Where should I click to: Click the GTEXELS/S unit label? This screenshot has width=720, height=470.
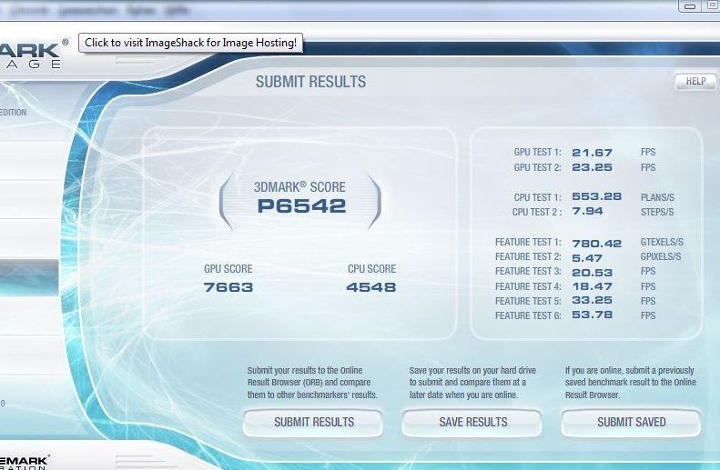[x=662, y=242]
